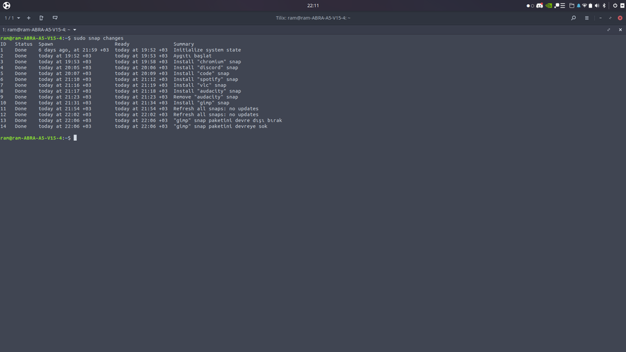Click the 'Status' column header
This screenshot has width=626, height=352.
(x=24, y=44)
